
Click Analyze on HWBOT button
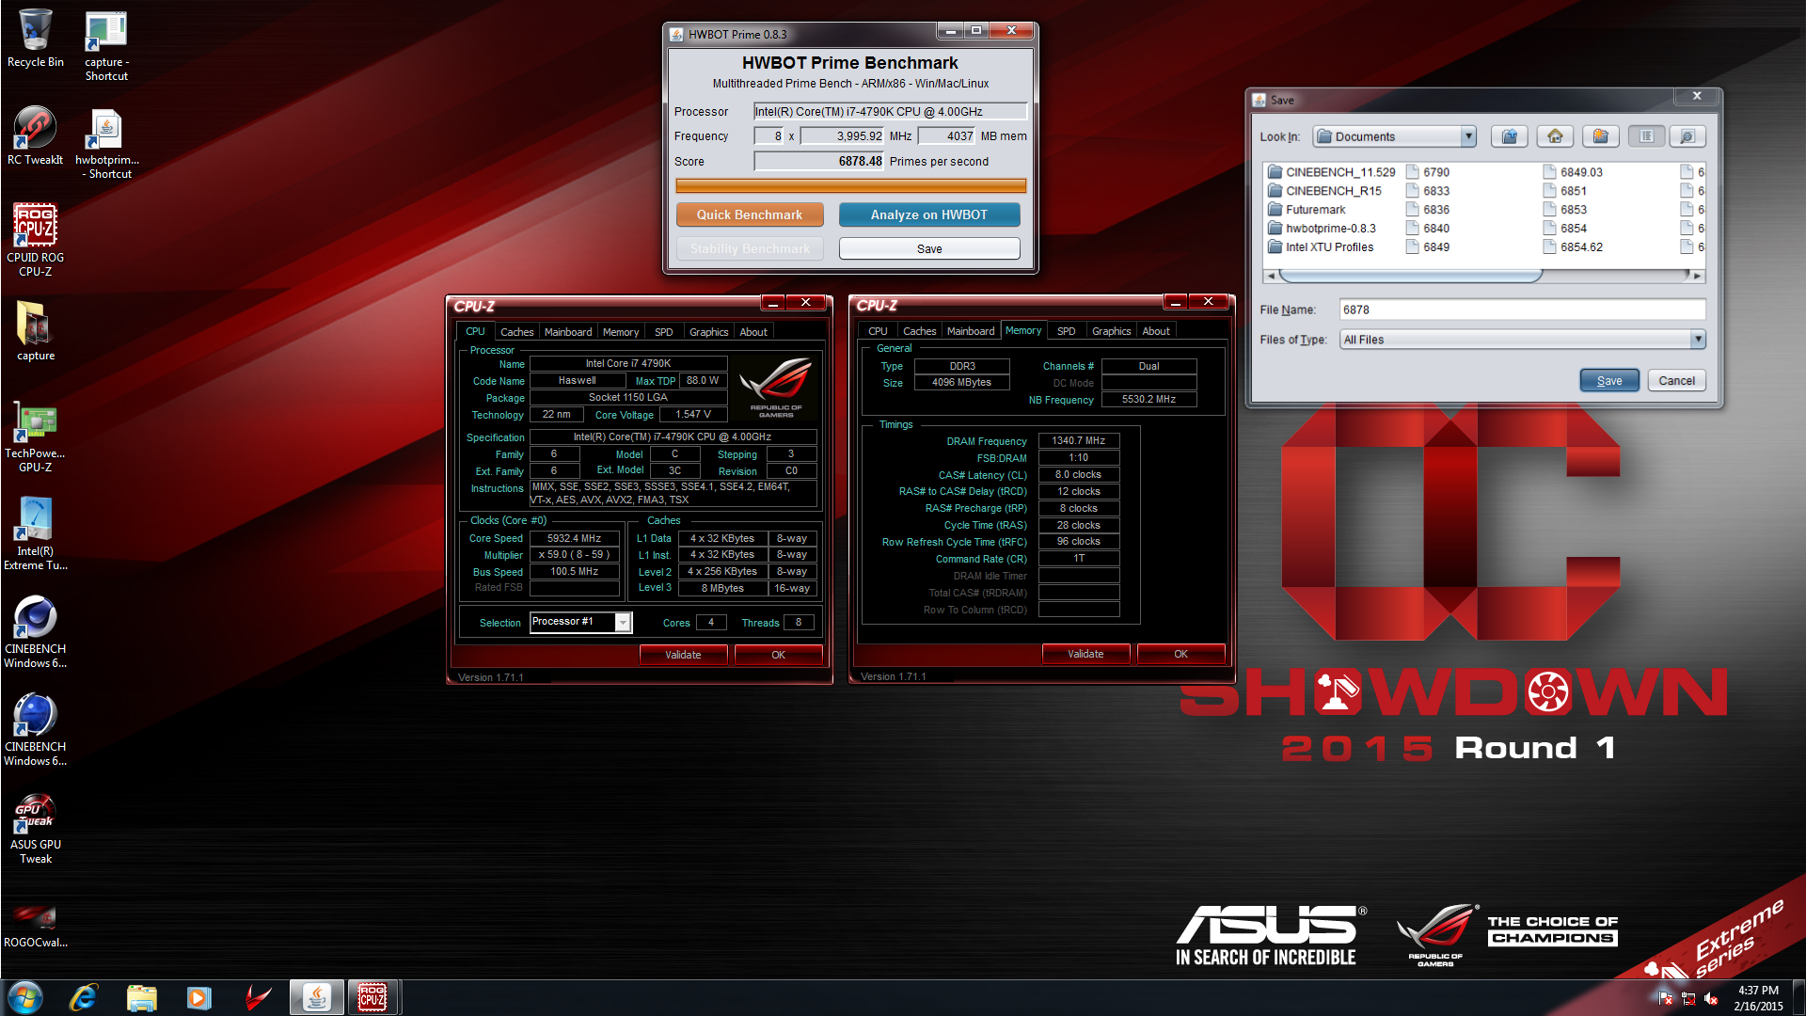tap(929, 214)
